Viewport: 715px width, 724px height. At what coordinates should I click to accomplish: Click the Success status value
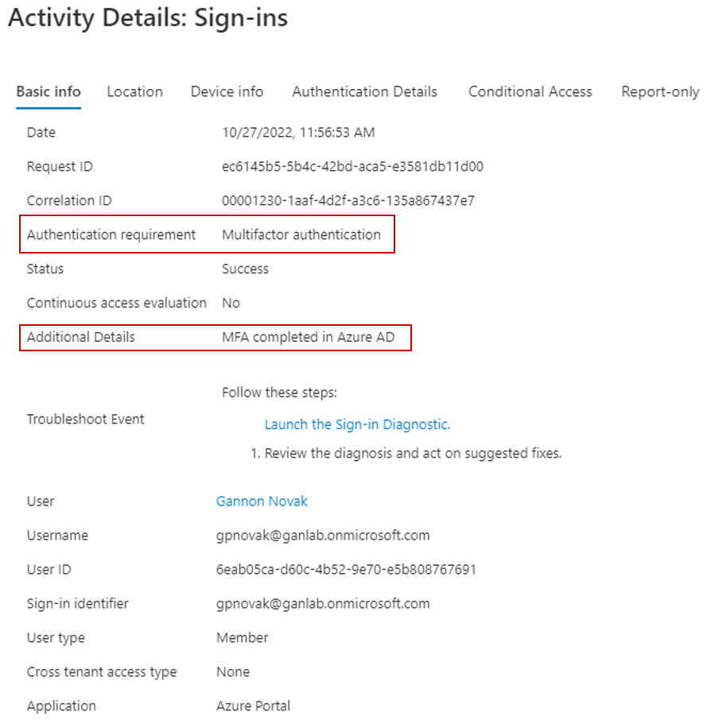click(x=245, y=269)
